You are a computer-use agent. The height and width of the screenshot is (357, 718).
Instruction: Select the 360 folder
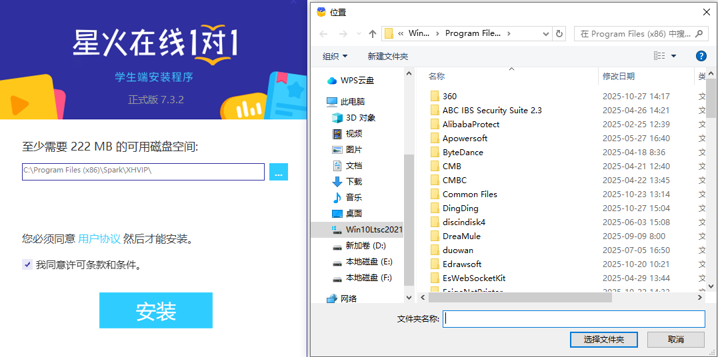click(x=443, y=97)
